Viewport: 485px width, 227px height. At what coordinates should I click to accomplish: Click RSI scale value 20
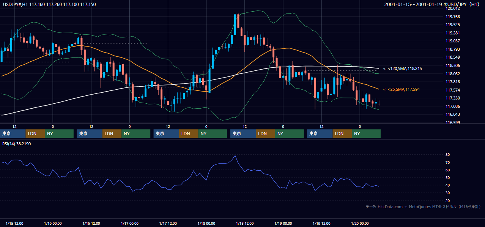click(447, 201)
